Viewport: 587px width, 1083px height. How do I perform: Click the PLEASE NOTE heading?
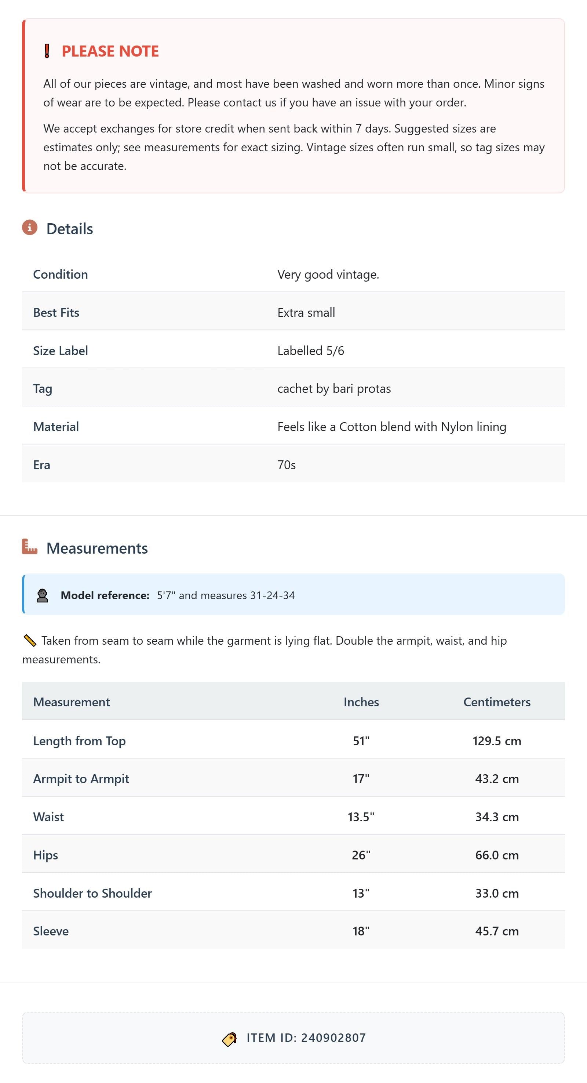pos(110,51)
